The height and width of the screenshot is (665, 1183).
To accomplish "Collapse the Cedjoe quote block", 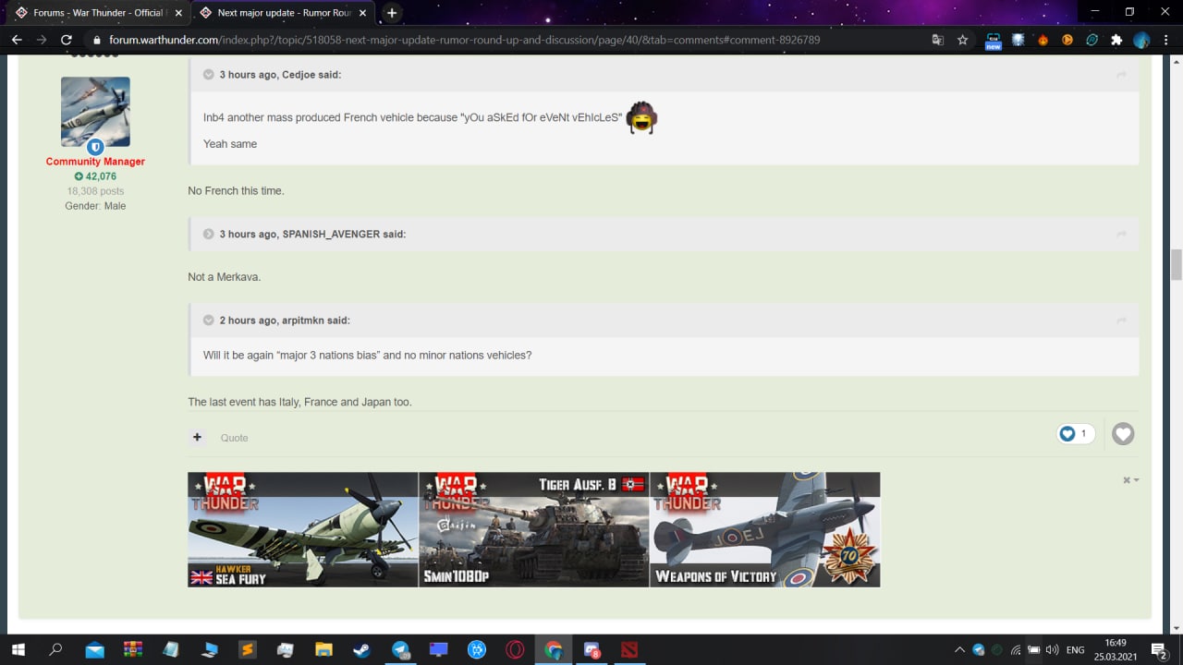I will (x=209, y=75).
